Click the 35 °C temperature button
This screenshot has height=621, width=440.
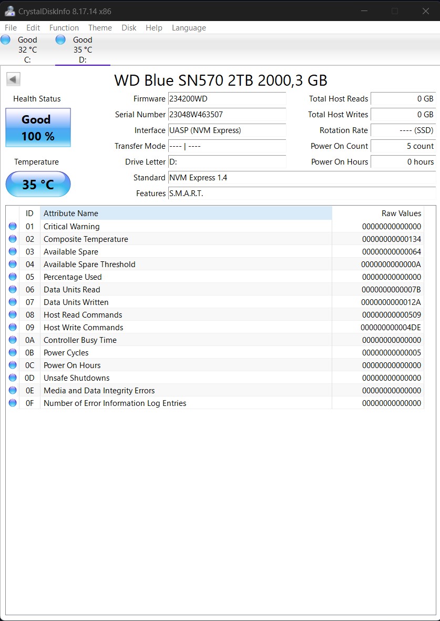38,185
